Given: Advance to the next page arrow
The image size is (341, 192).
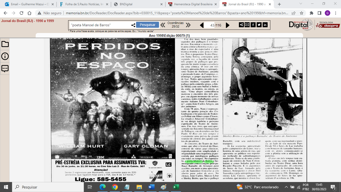Looking at the screenshot, I should point(228,25).
